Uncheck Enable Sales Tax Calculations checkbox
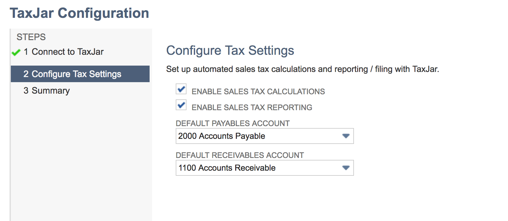Screen dimensions: 508x221 point(181,89)
